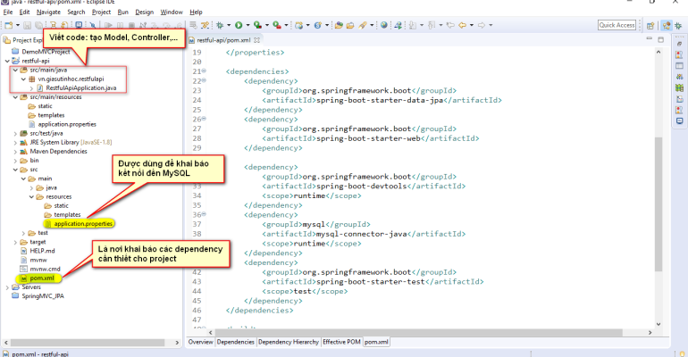Open the Project menu

click(101, 12)
